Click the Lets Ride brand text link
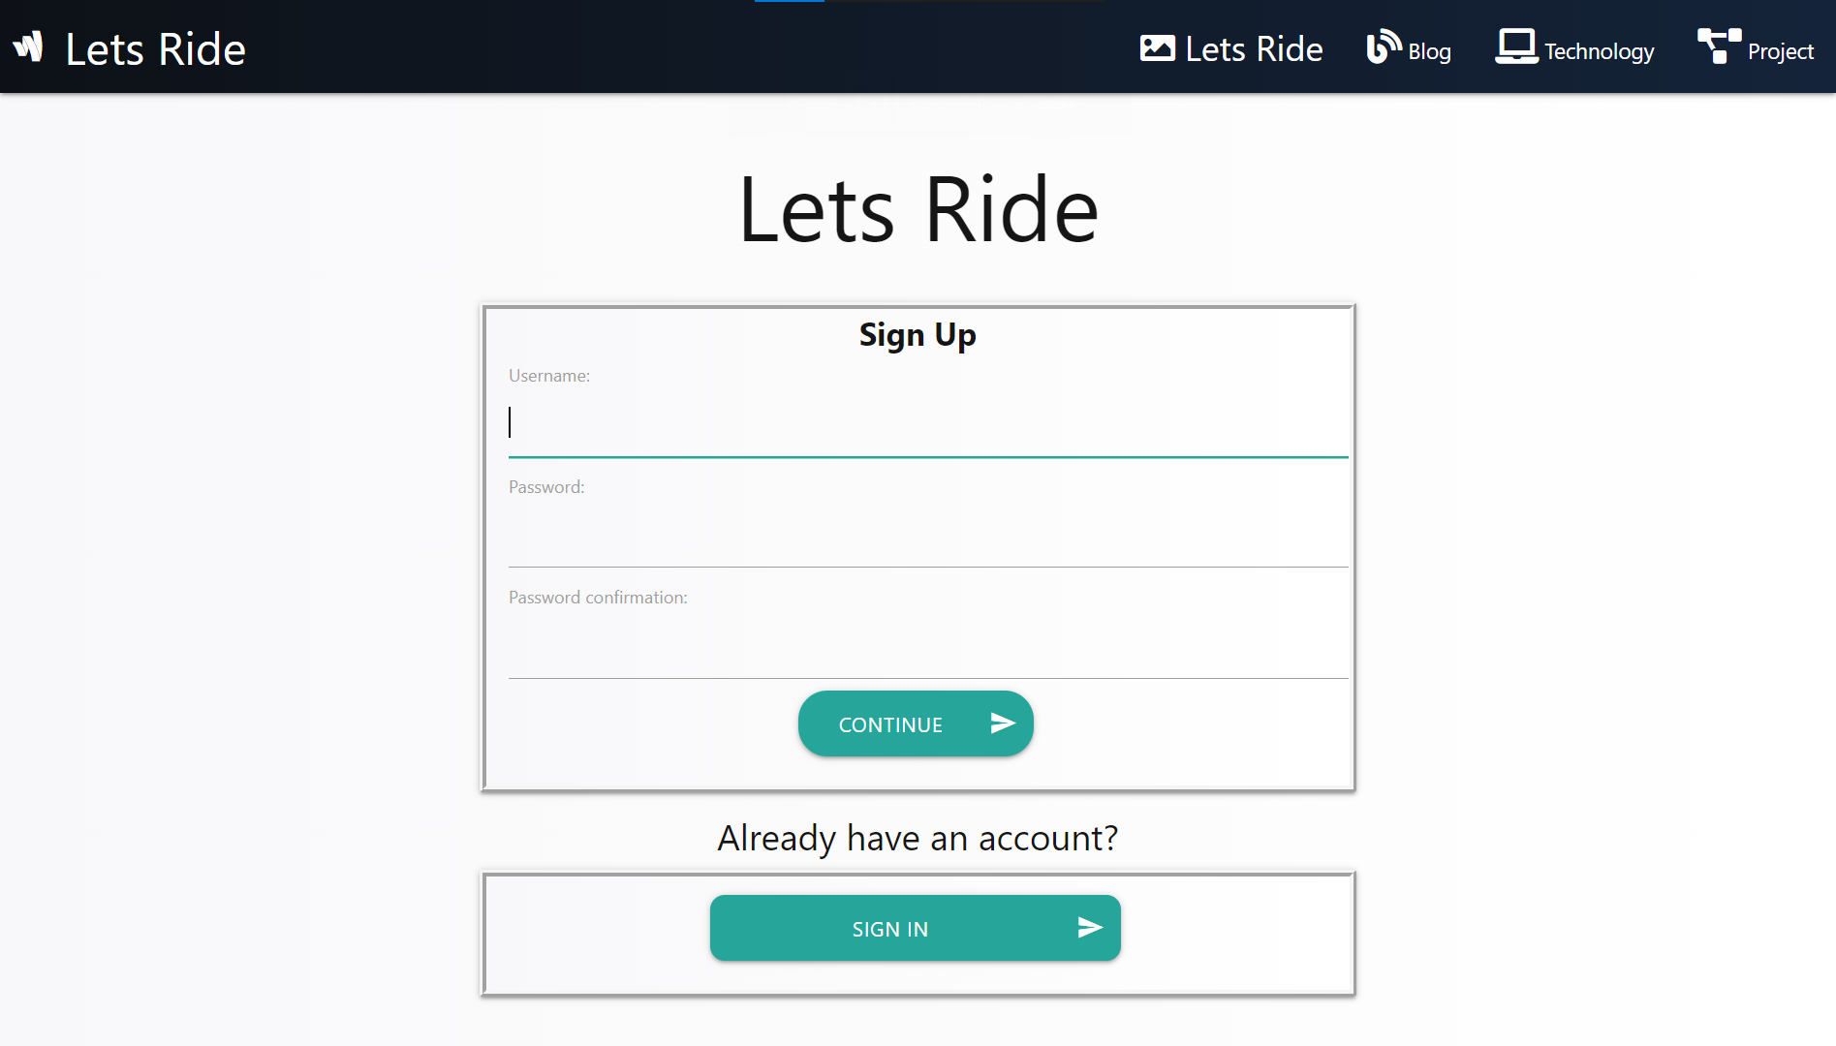1836x1046 pixels. tap(153, 47)
